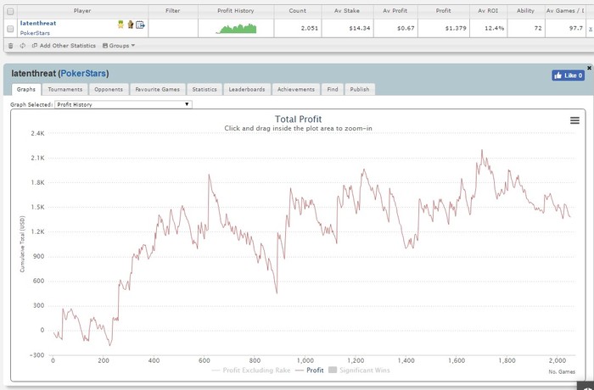
Task: Click the Av Stake value $14.34
Action: coord(360,28)
